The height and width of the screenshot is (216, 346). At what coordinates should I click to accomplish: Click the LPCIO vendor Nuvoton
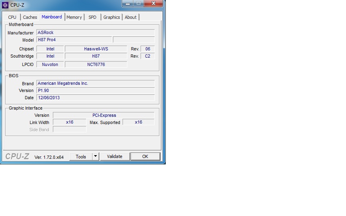[x=50, y=64]
